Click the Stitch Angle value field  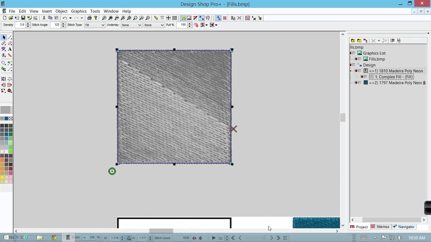(56, 25)
